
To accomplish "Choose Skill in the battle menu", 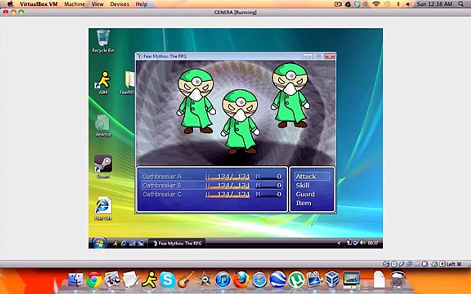I will pos(303,185).
